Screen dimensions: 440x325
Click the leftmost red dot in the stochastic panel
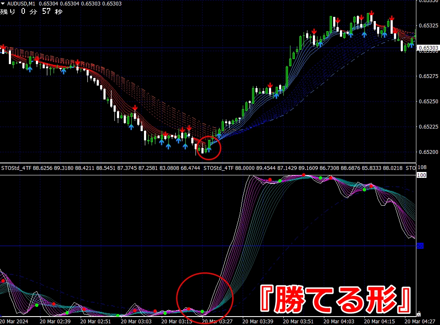[3, 280]
